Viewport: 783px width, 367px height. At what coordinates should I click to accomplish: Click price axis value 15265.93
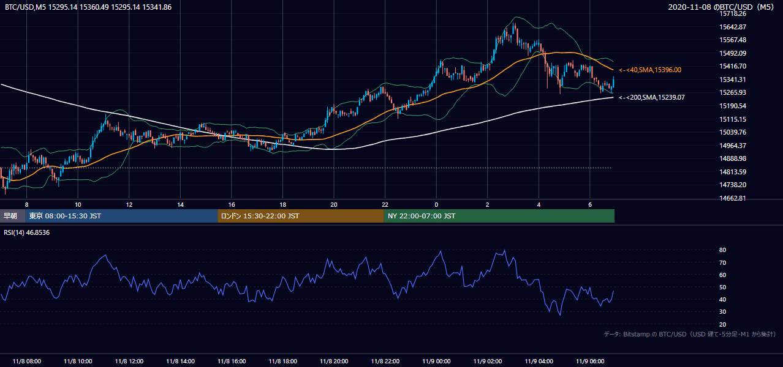tap(733, 92)
